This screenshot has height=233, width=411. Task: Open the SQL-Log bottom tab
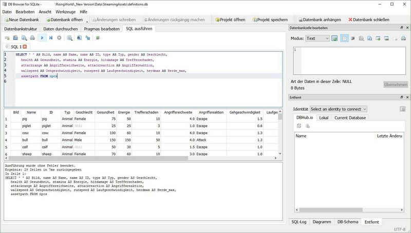(299, 222)
